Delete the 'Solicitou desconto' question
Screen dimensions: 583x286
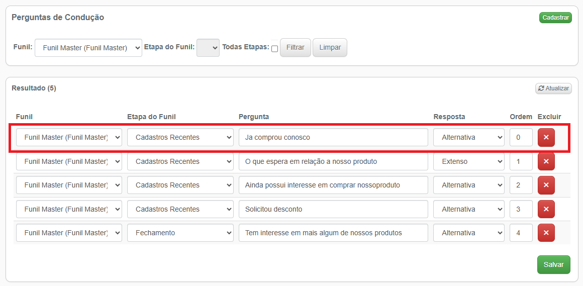546,209
